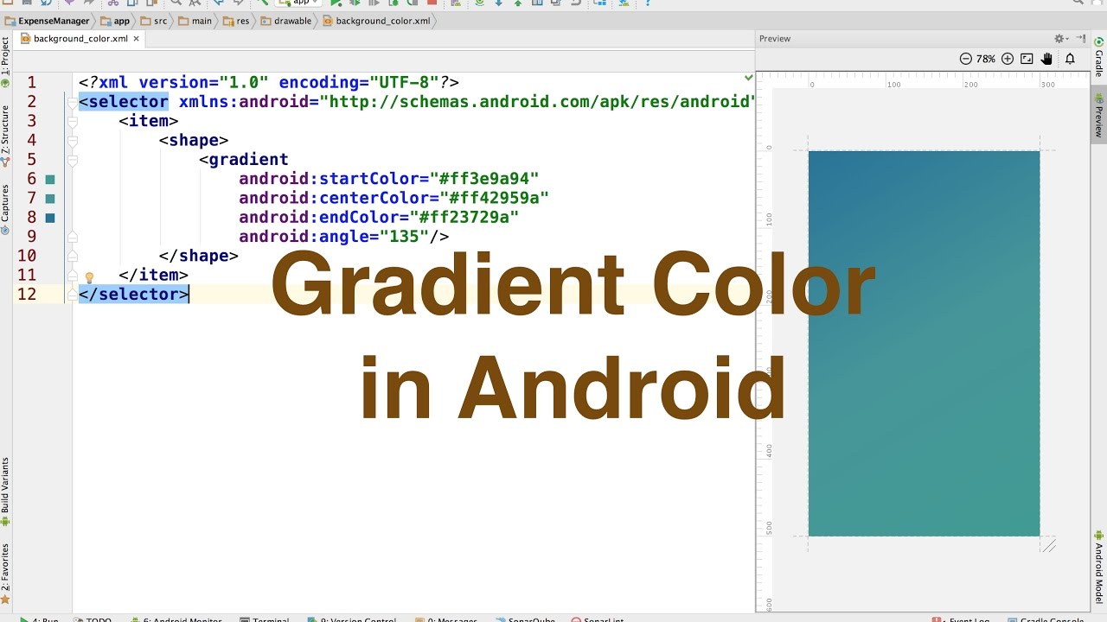Zoom in the layout preview
Screen dimensions: 1107x622
point(1007,59)
